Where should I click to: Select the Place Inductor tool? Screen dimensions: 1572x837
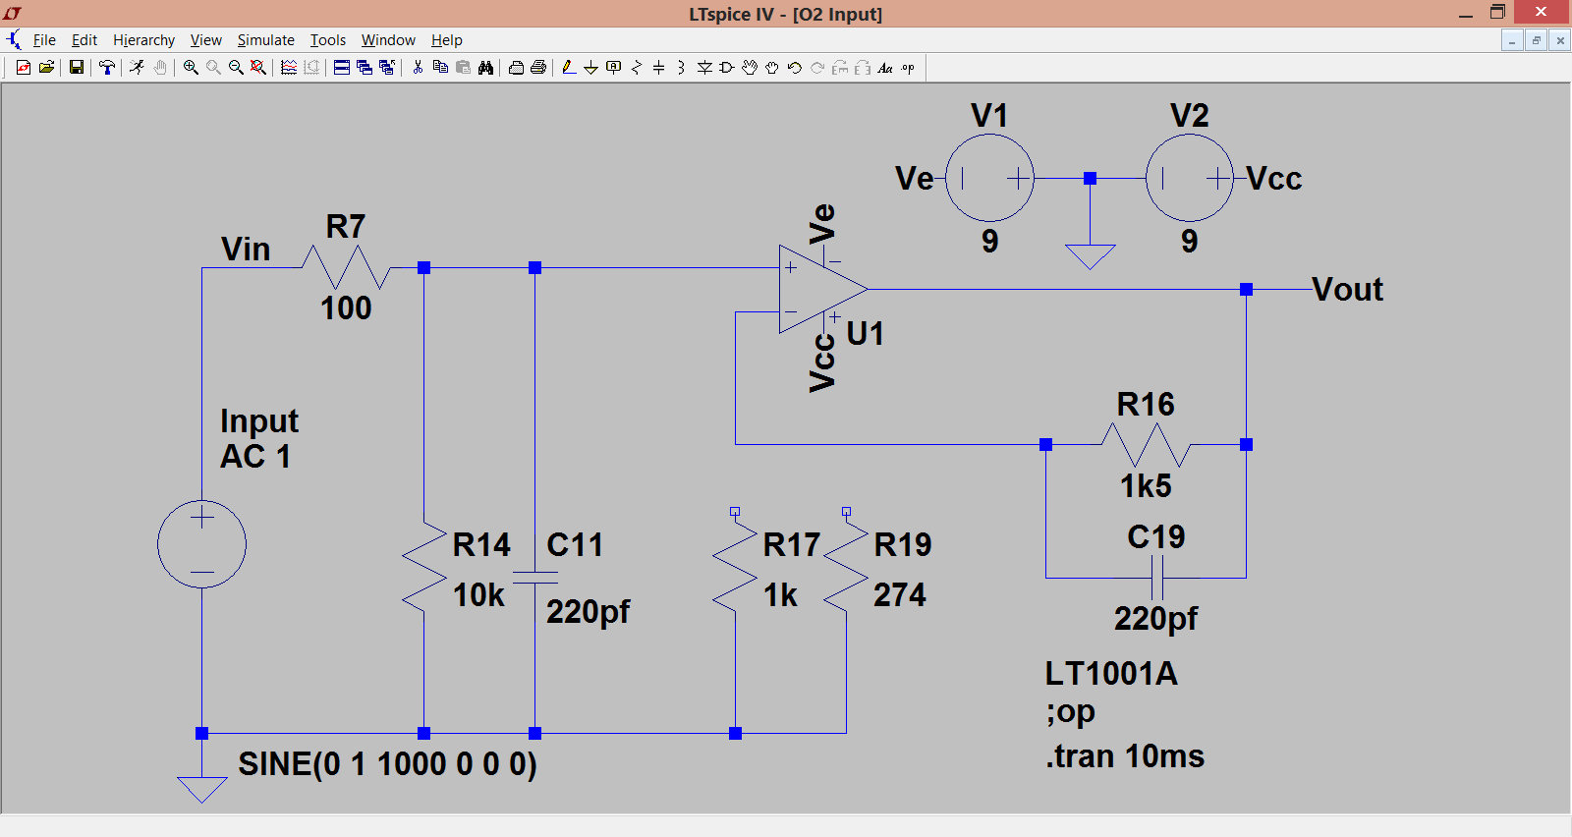click(681, 67)
